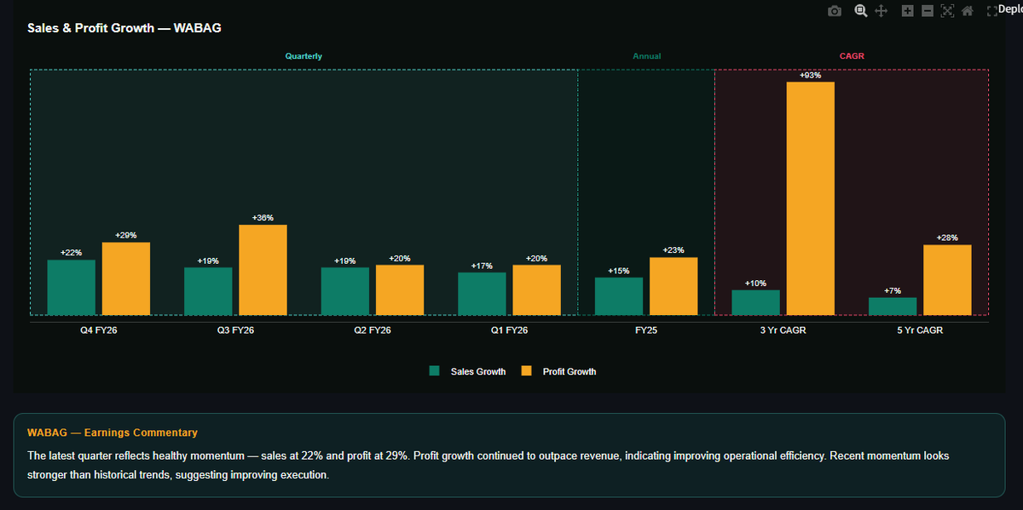The height and width of the screenshot is (510, 1023).
Task: Click the green Sales Growth legend swatch
Action: [434, 371]
